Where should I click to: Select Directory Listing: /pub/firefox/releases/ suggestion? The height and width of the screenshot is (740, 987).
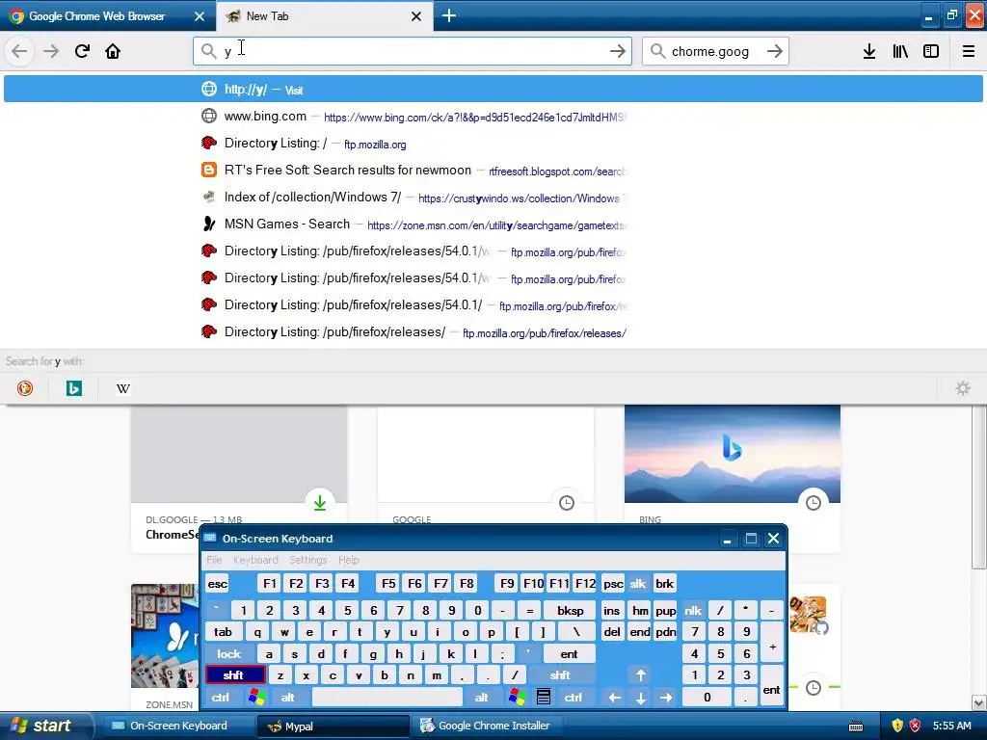click(493, 331)
